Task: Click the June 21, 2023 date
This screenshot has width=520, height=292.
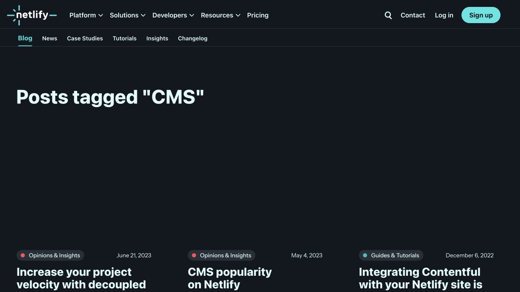Action: click(134, 255)
